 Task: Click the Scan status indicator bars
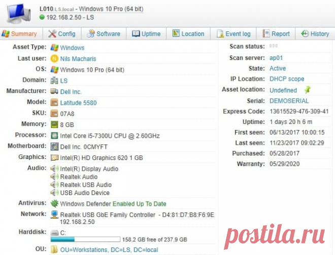coord(273,46)
